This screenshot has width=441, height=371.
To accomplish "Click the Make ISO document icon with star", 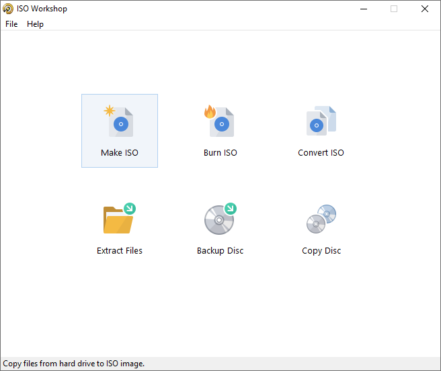I will [x=119, y=121].
